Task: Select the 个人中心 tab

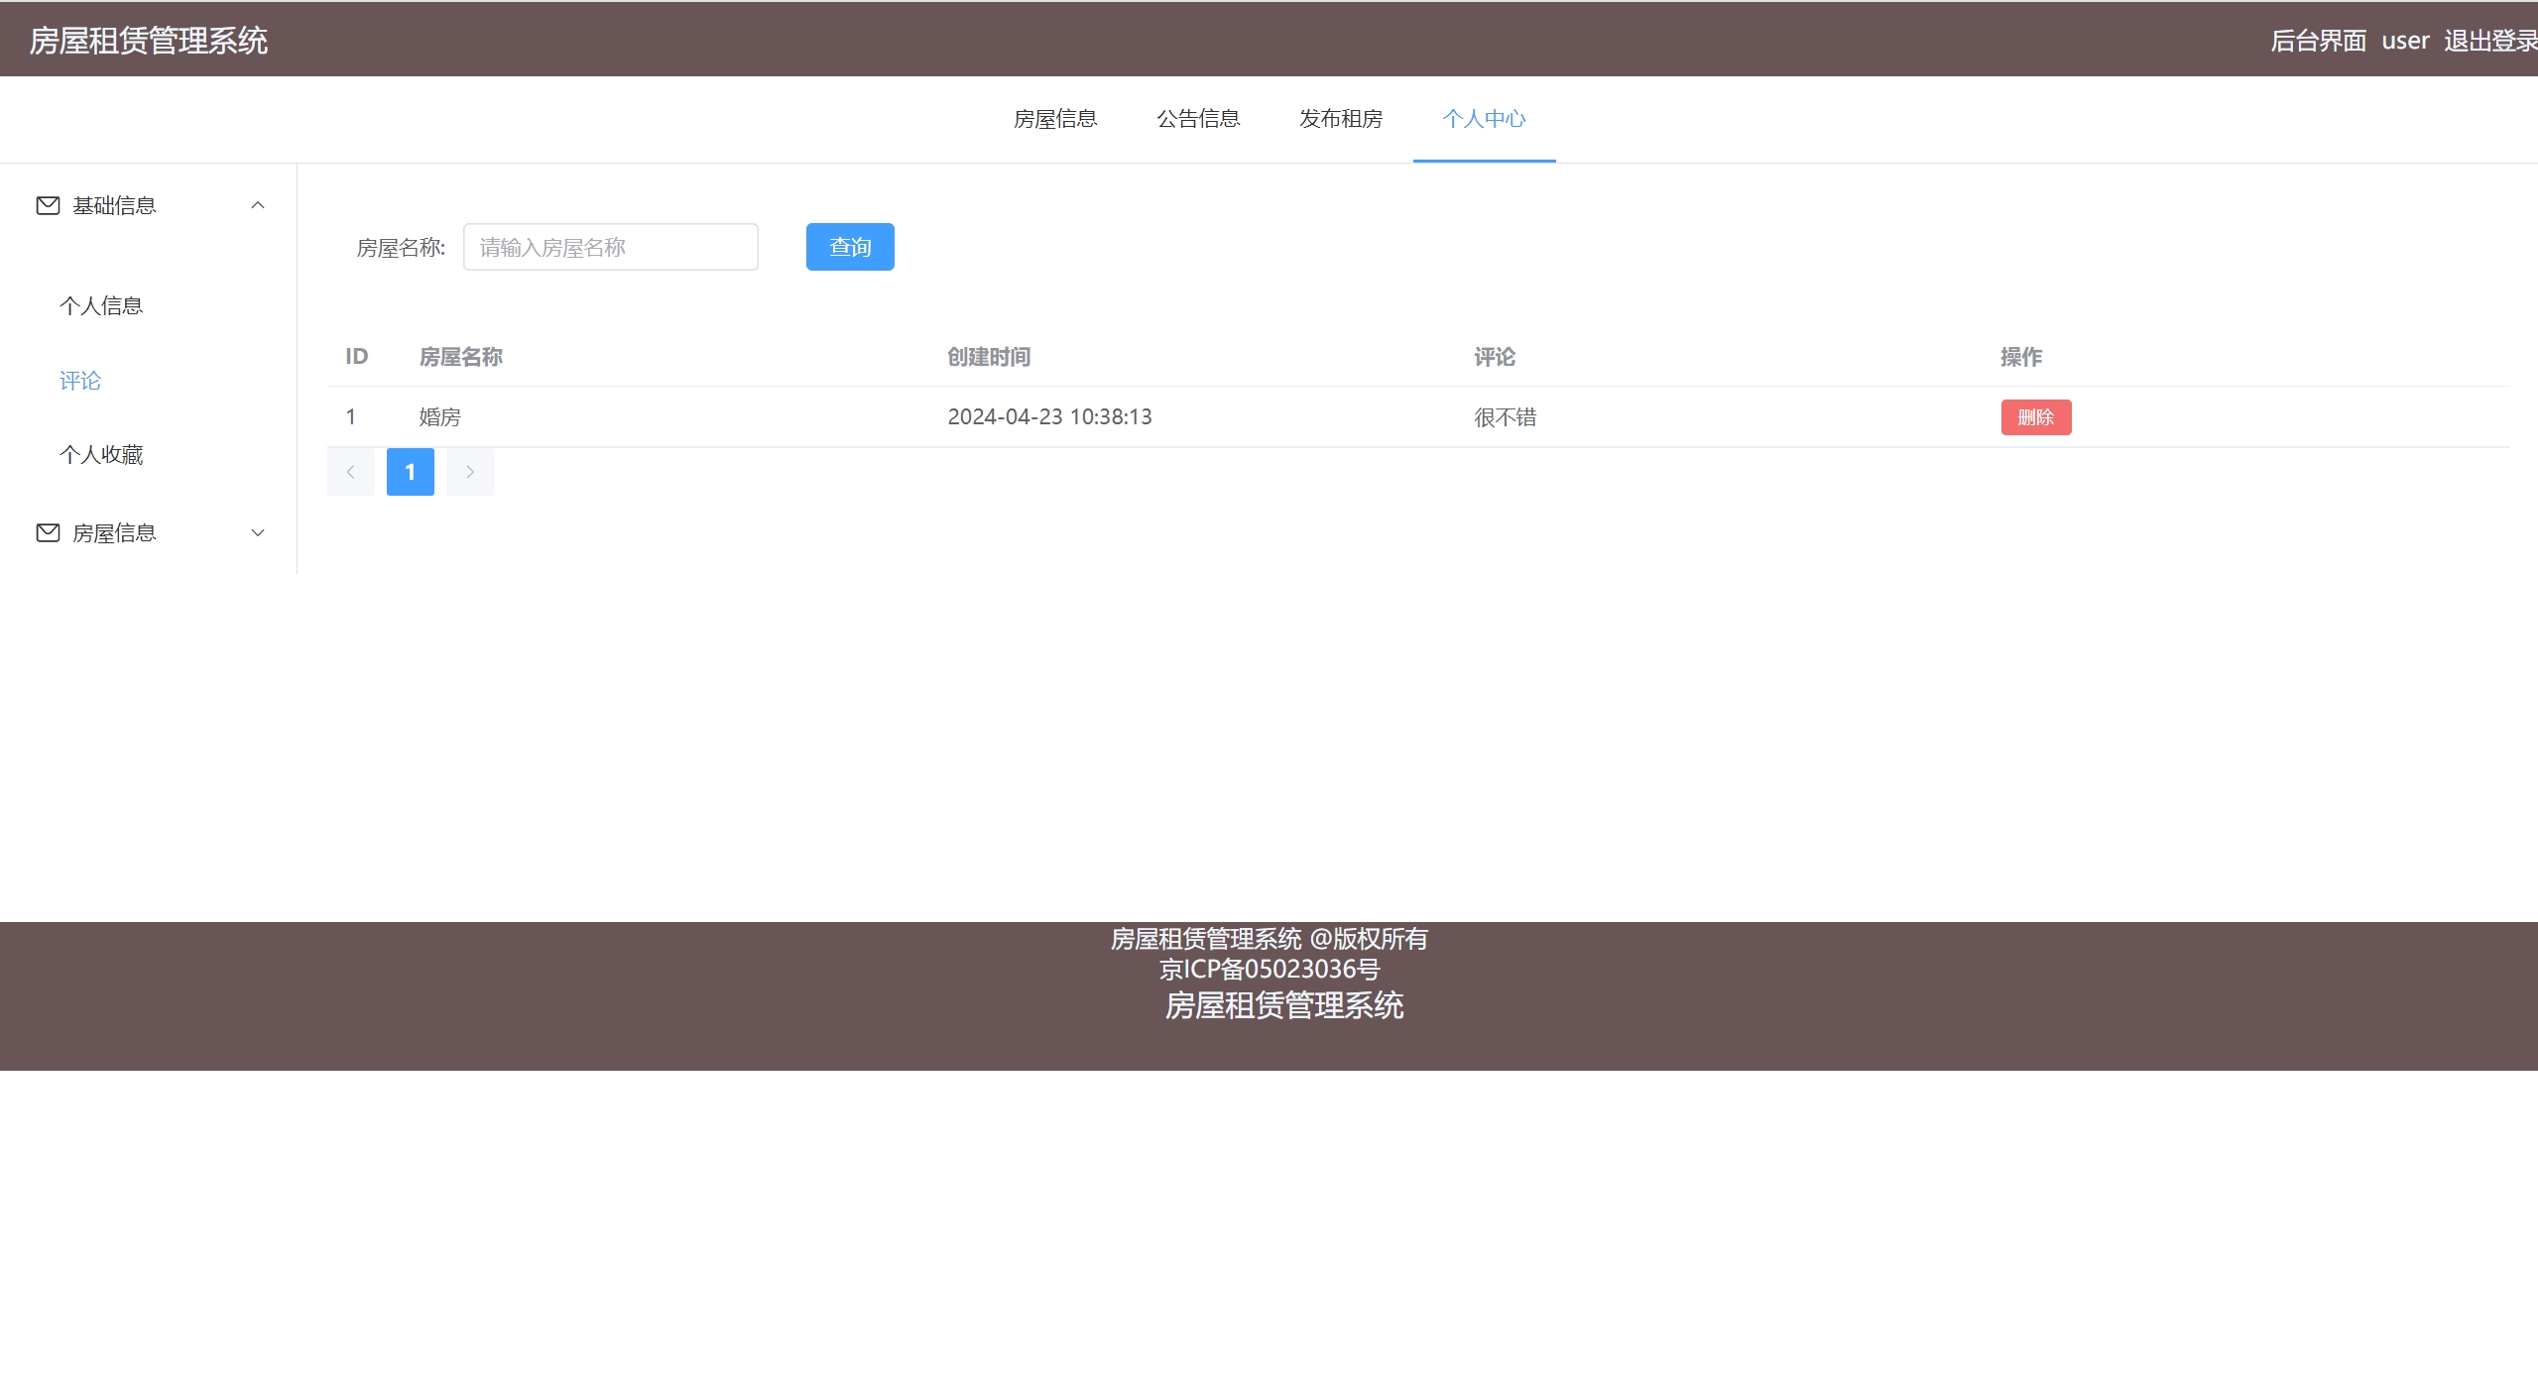Action: coord(1484,119)
